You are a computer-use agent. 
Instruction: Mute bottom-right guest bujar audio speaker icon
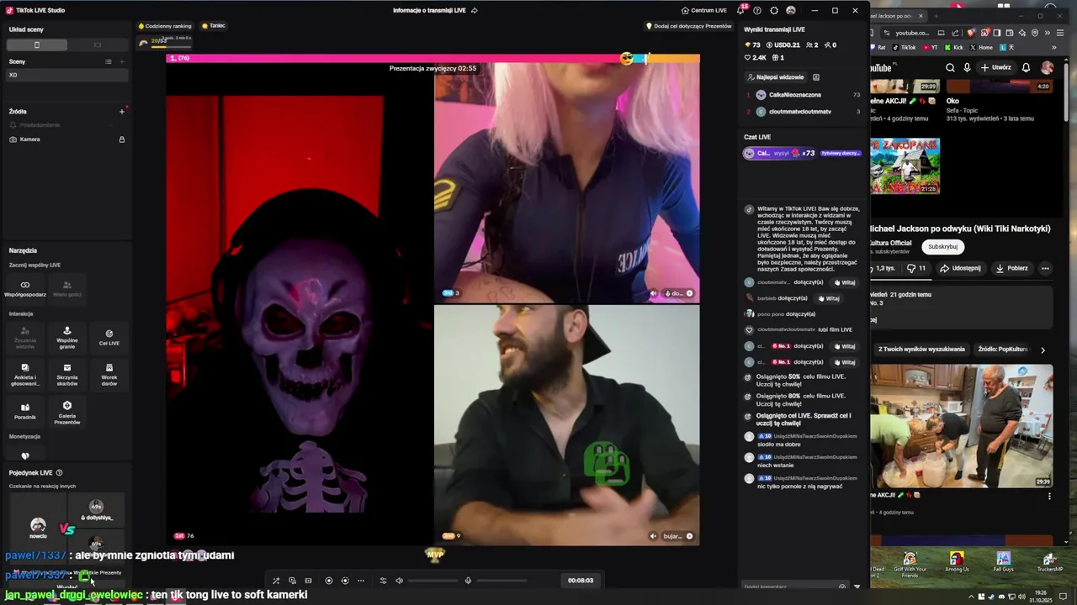[653, 536]
